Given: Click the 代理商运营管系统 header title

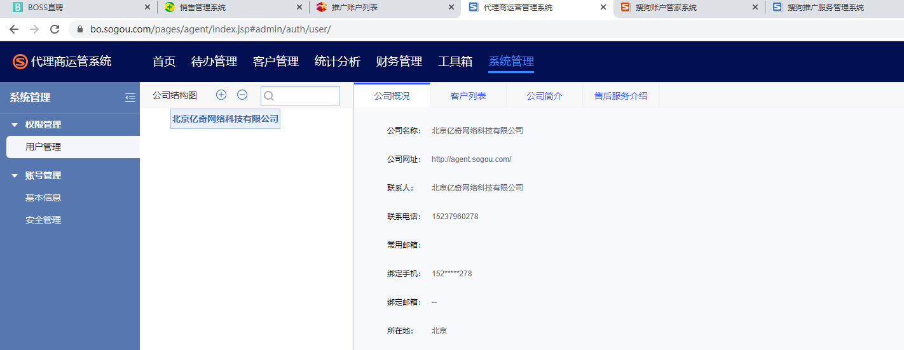Looking at the screenshot, I should (x=71, y=62).
